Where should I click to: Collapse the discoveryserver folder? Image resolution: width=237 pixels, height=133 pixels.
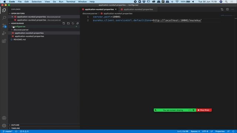(x=21, y=30)
